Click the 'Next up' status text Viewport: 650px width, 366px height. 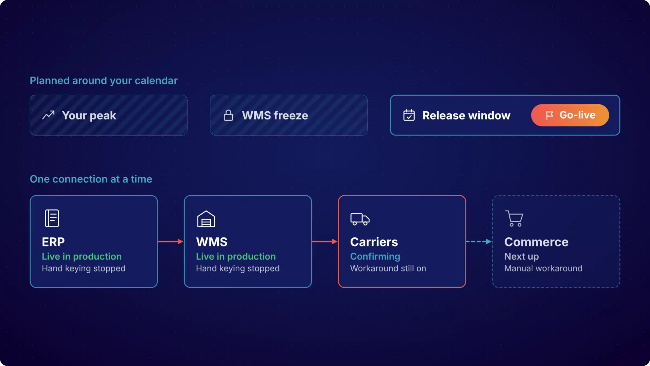522,257
